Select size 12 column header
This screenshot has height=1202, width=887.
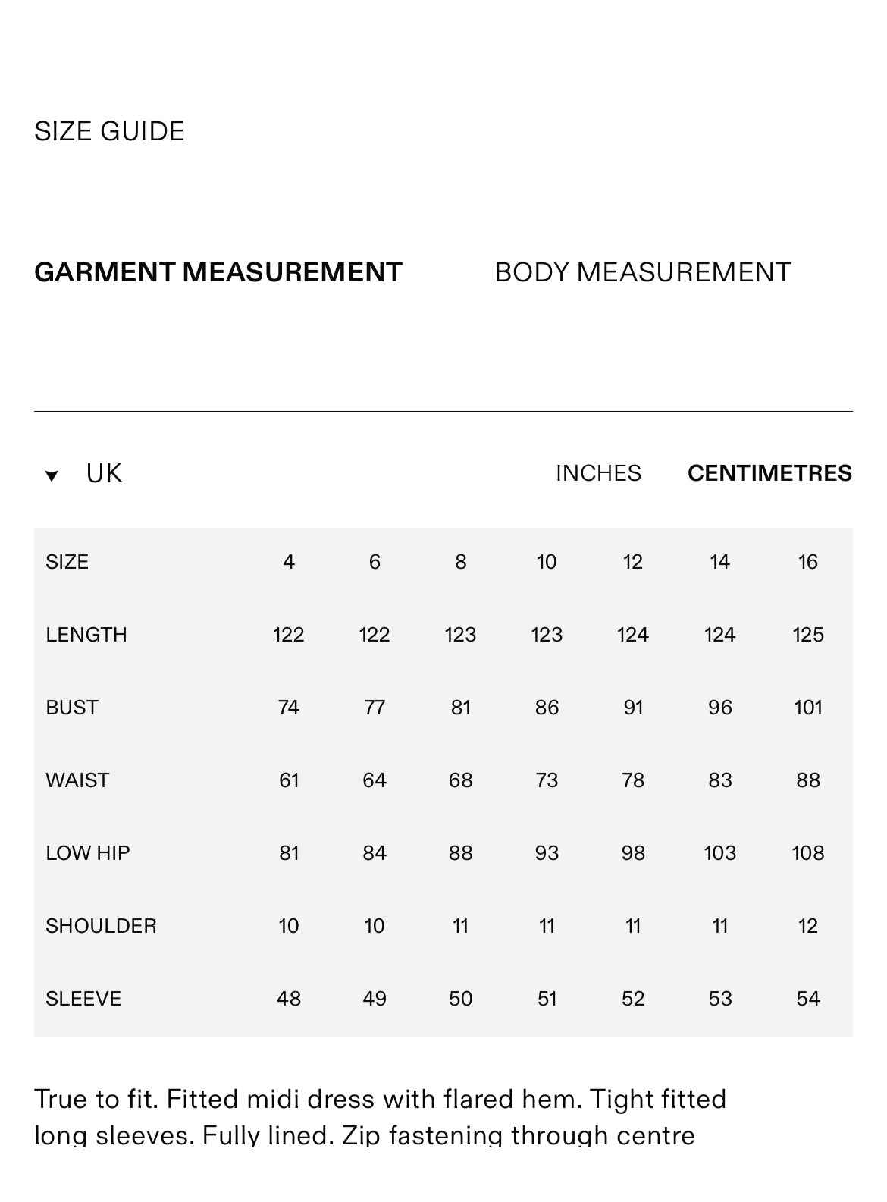pos(633,562)
